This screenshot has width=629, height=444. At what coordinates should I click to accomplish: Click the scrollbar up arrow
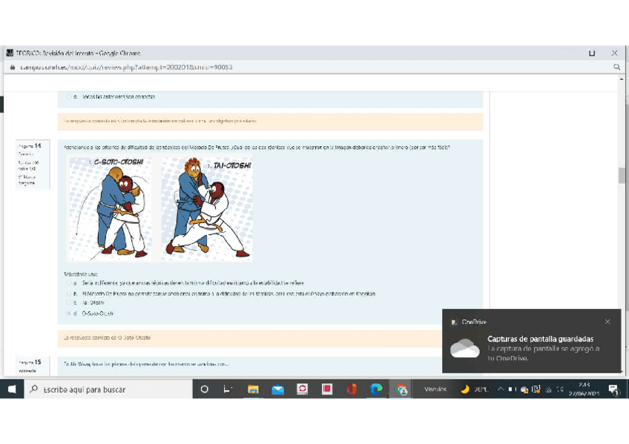tap(622, 78)
